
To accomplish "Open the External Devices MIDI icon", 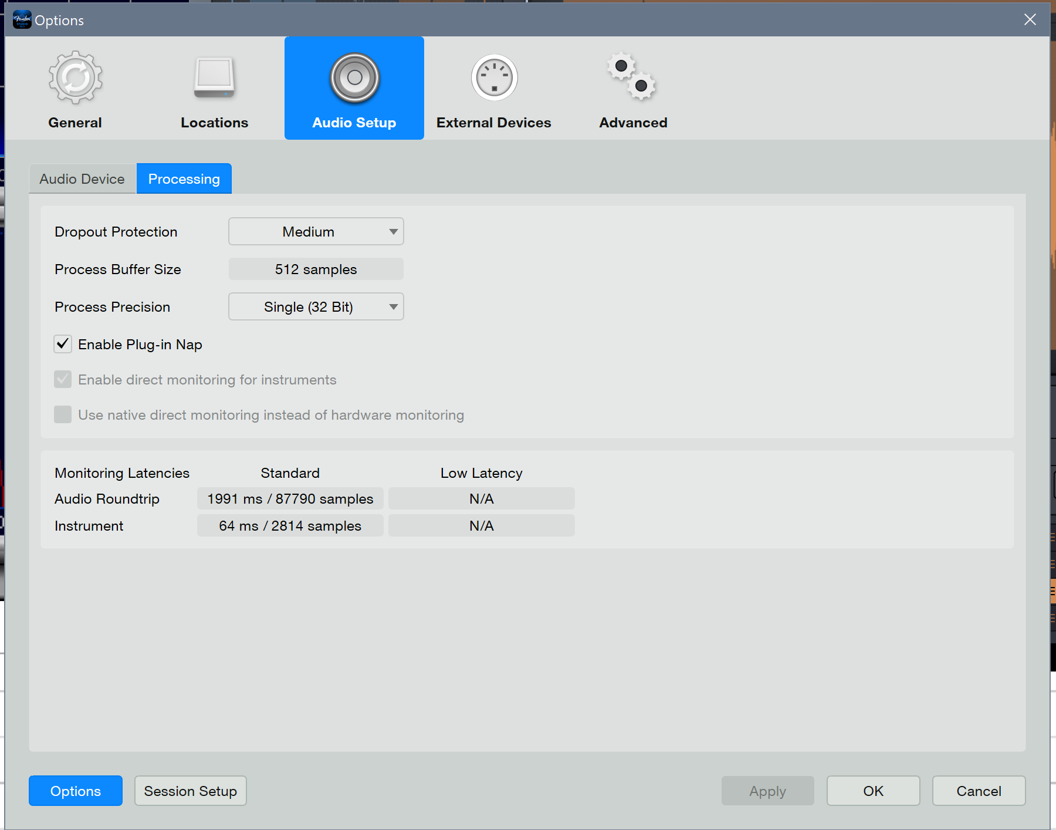I will pyautogui.click(x=494, y=78).
